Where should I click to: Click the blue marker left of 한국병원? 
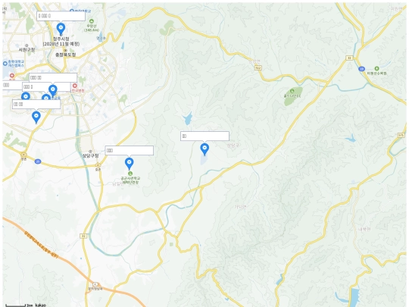point(53,91)
